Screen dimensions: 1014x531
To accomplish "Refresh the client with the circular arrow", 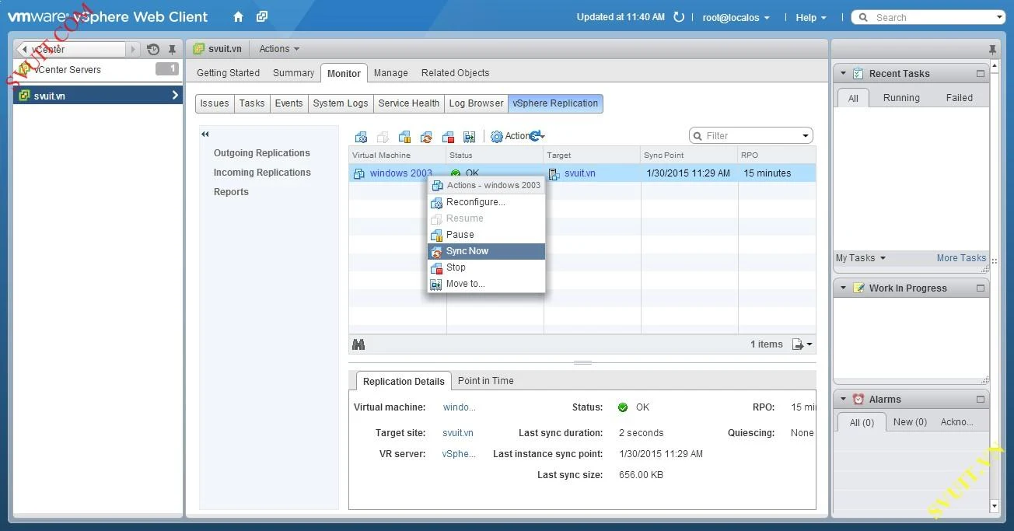I will [679, 17].
